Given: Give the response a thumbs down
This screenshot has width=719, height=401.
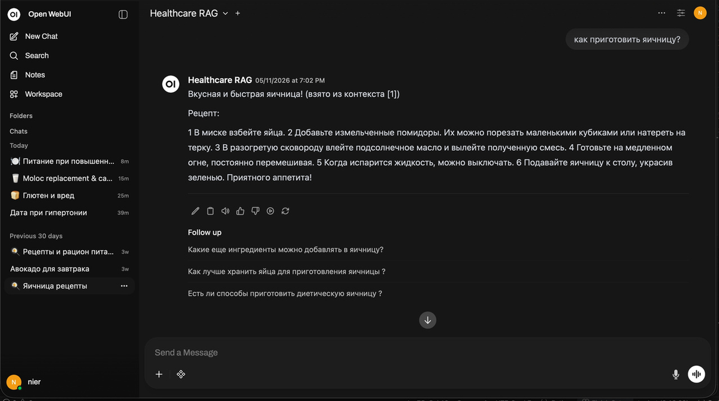Looking at the screenshot, I should click(x=255, y=211).
